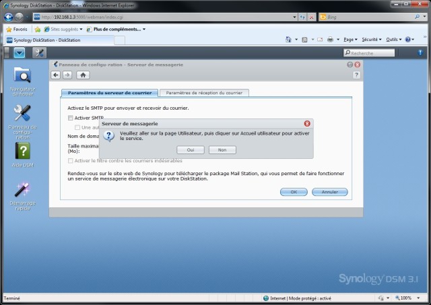Expand Plus de compléments dropdown
Screen dimensions: 431x305
click(x=144, y=29)
